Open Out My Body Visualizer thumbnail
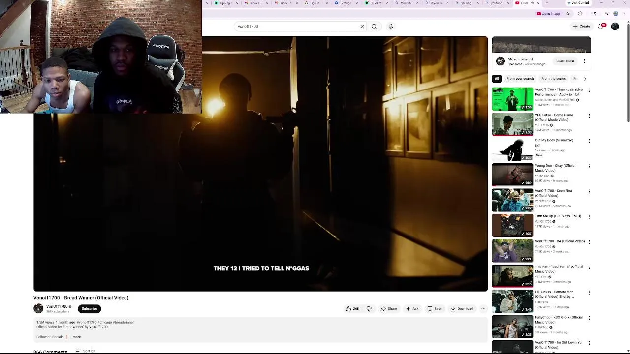Viewport: 630px width, 354px height. point(512,149)
